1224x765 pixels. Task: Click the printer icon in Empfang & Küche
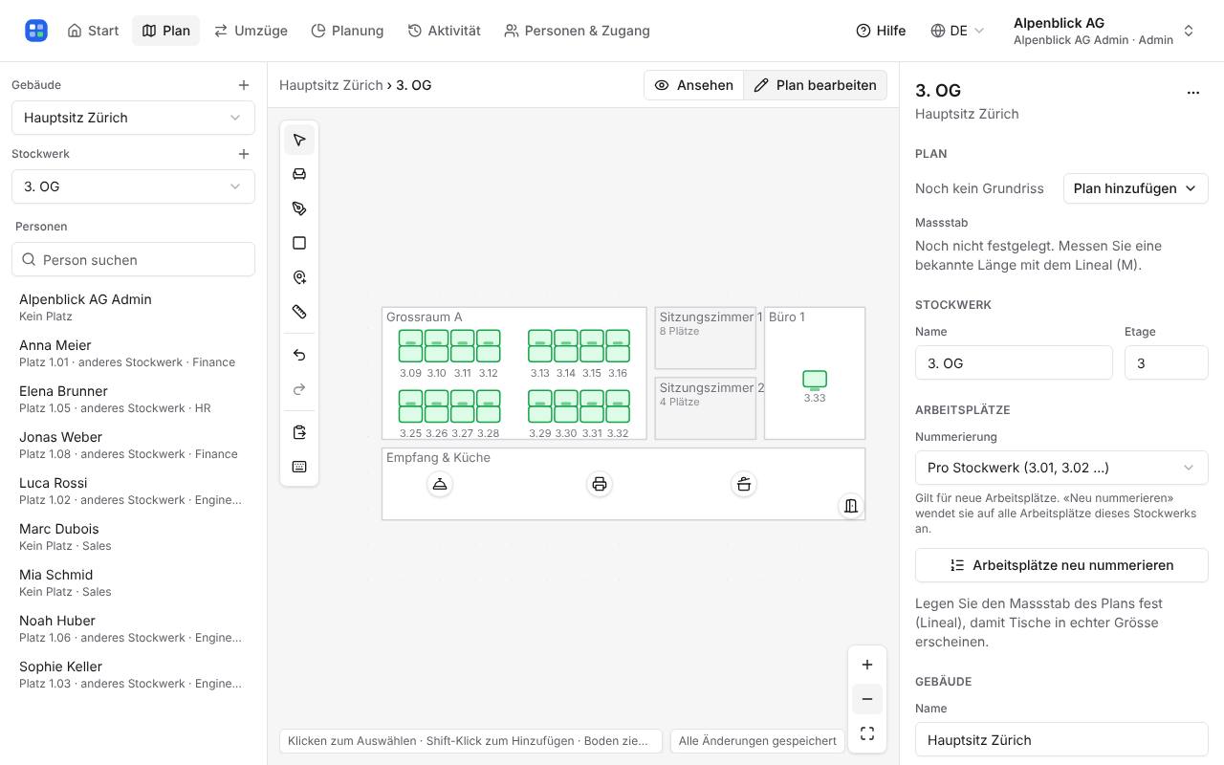pyautogui.click(x=600, y=484)
